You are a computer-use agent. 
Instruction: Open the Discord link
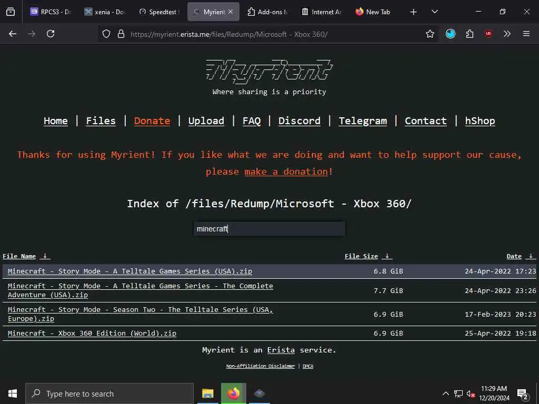300,121
